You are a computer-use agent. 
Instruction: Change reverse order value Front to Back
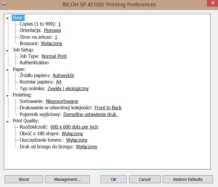(x=108, y=108)
